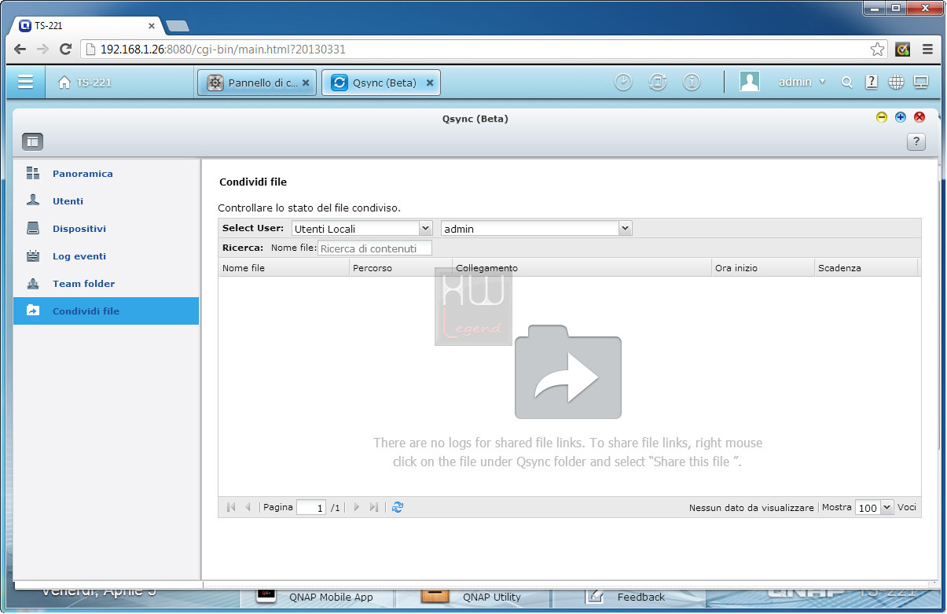Show event notifications via the info icon
The image size is (947, 614).
pyautogui.click(x=692, y=83)
